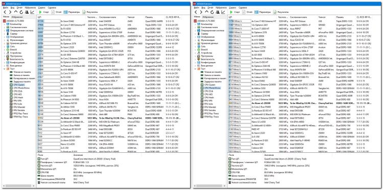Image resolution: width=383 pixels, height=190 pixels.
Task: Select FPU Julia test in left window
Action: click(x=18, y=104)
